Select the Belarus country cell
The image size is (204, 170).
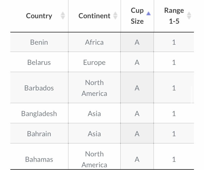[39, 62]
